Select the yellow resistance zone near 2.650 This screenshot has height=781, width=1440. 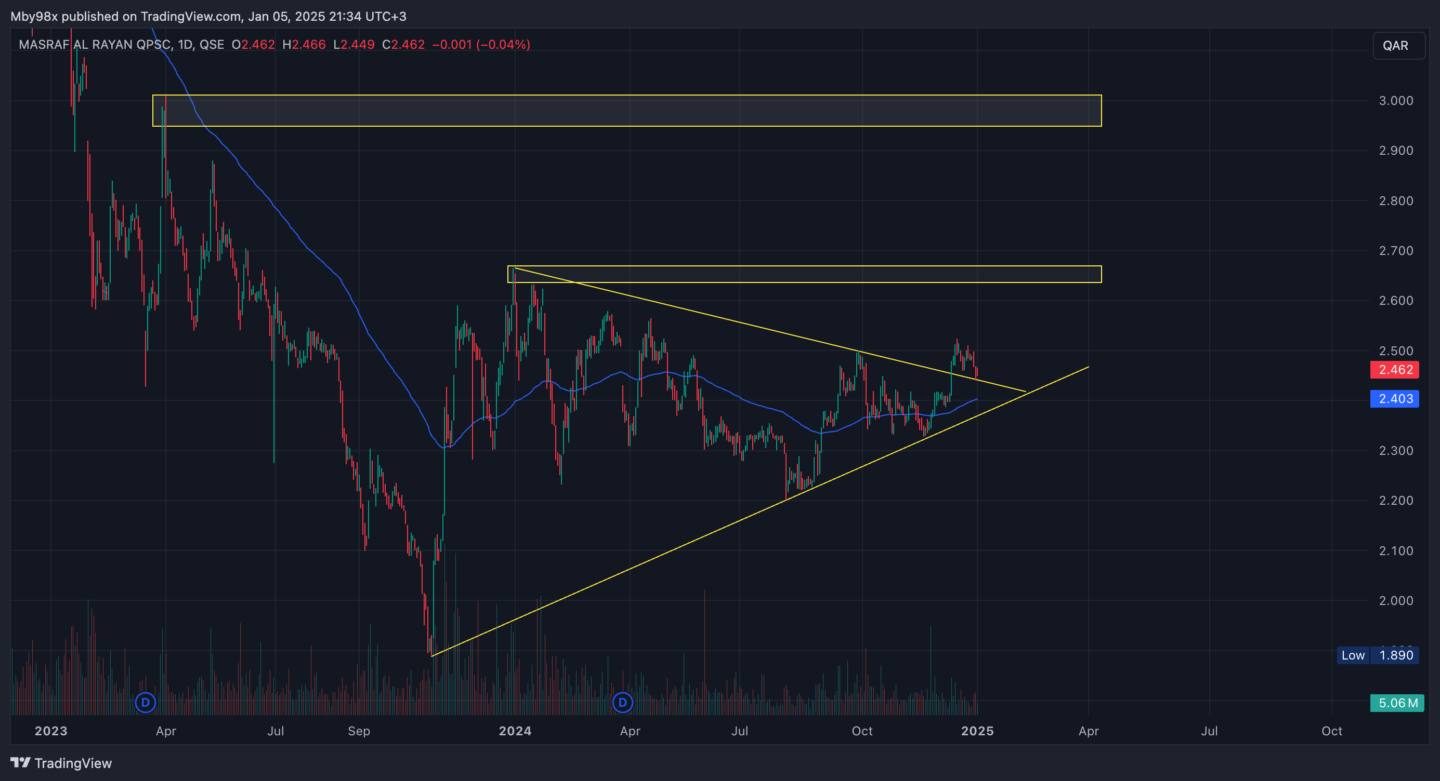click(804, 274)
